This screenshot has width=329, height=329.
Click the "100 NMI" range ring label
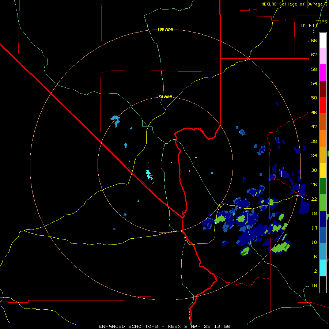coord(165,29)
